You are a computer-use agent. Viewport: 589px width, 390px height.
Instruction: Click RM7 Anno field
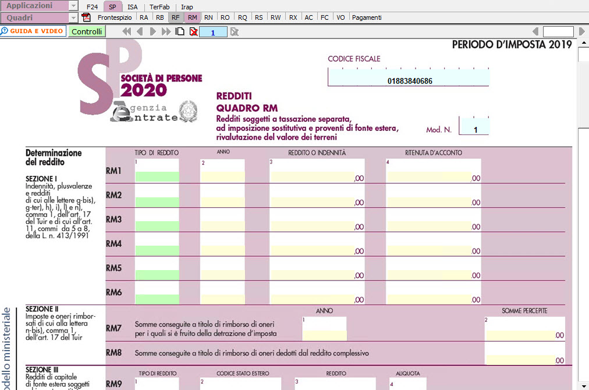325,335
